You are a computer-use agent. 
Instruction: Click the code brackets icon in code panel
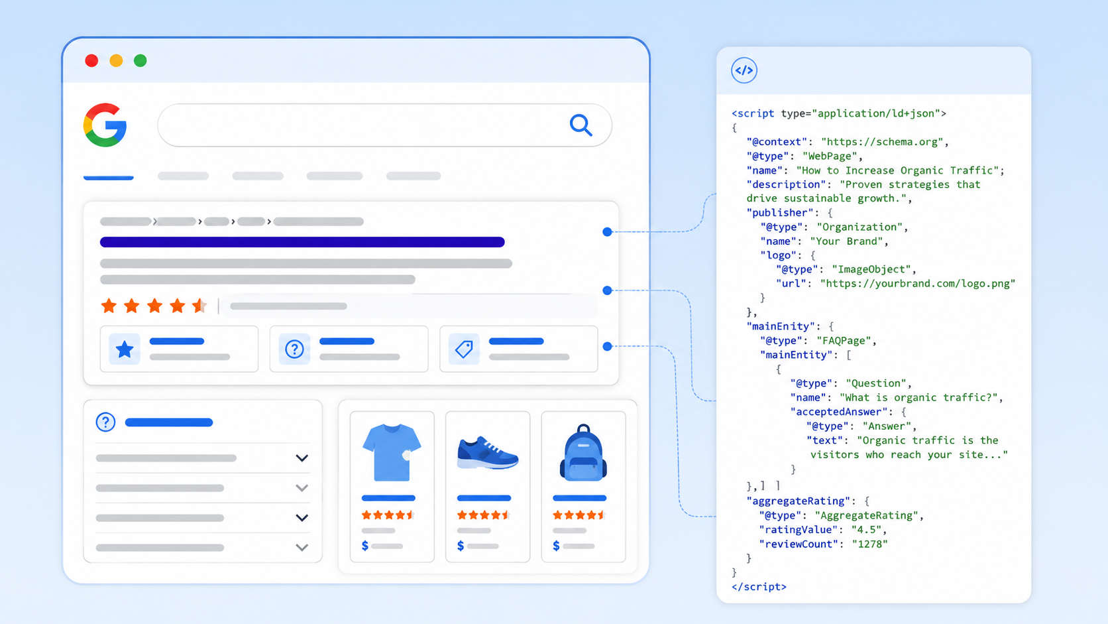click(744, 70)
